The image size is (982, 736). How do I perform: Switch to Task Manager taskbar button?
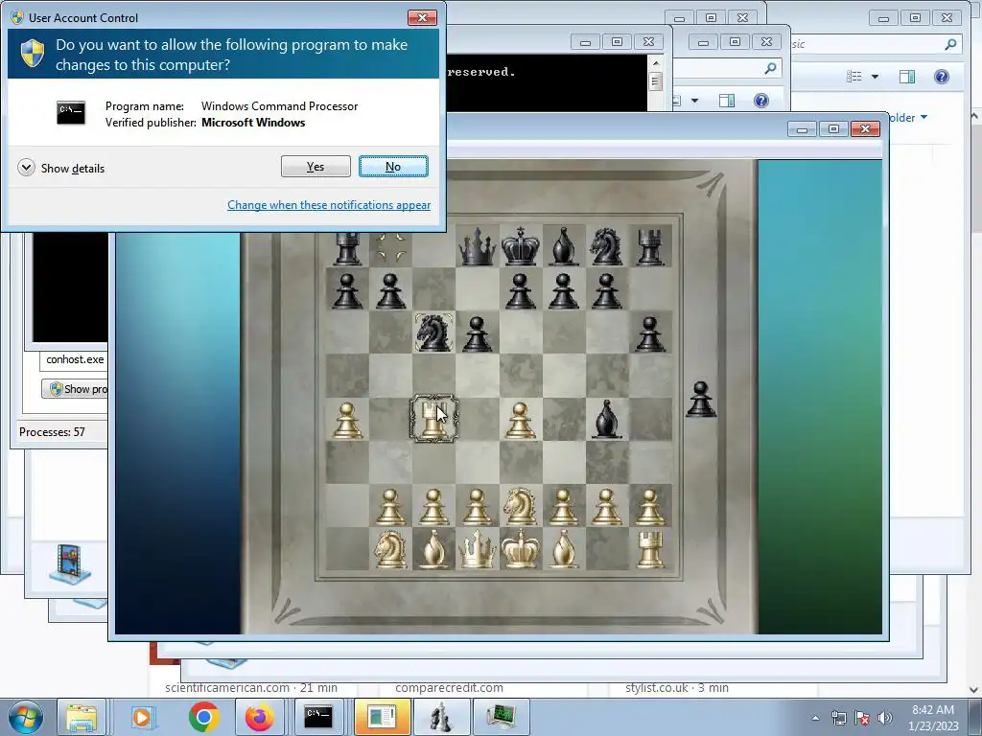[501, 717]
